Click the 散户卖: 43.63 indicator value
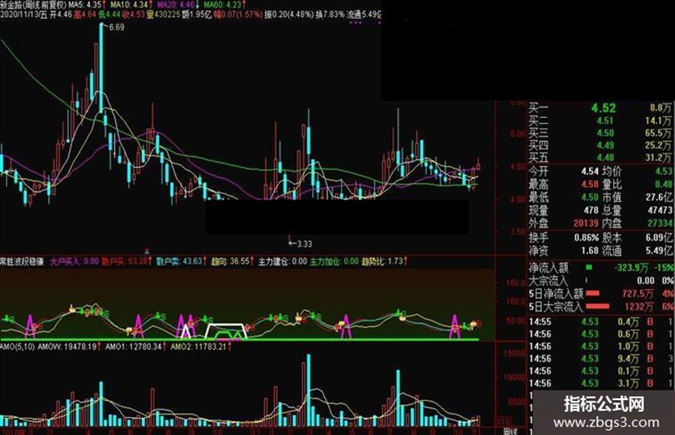675x435 pixels. pyautogui.click(x=181, y=261)
